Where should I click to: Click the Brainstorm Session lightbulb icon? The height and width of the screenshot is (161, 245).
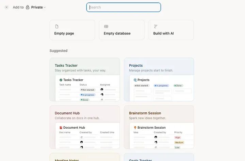[x=135, y=128]
